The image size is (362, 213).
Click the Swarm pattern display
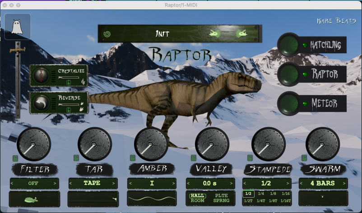tap(323, 198)
